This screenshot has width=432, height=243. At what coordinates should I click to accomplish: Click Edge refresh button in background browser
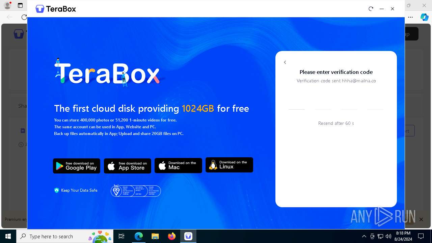24,17
